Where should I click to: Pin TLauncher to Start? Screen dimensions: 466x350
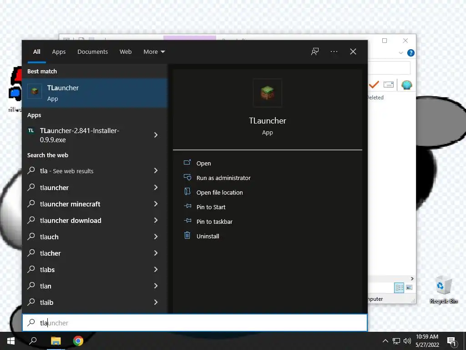coord(211,207)
